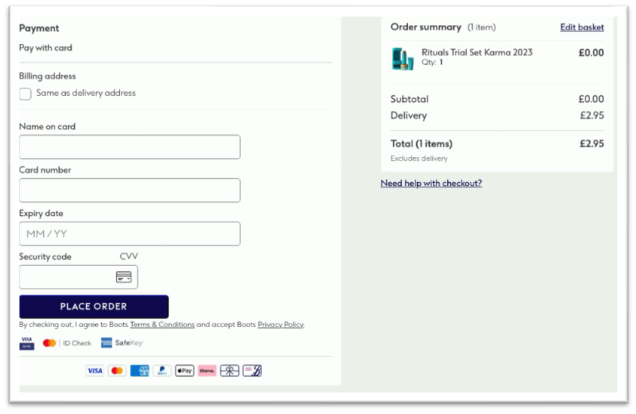Open the Need help with checkout? link
The image size is (636, 414).
tap(431, 183)
